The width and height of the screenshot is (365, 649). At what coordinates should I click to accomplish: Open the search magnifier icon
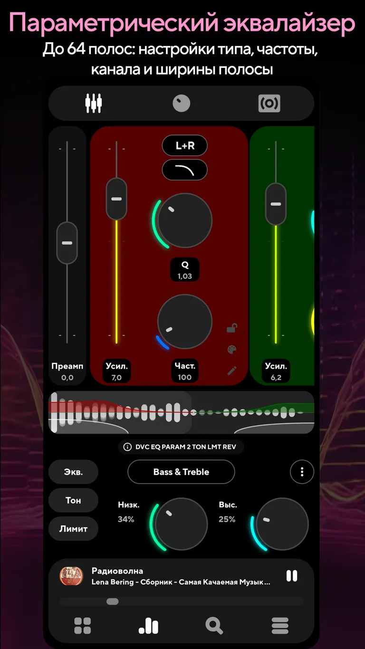(214, 626)
